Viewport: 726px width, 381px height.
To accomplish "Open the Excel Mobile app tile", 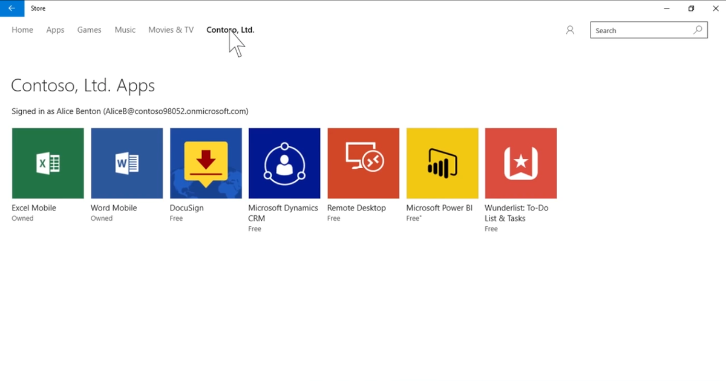I will point(47,163).
